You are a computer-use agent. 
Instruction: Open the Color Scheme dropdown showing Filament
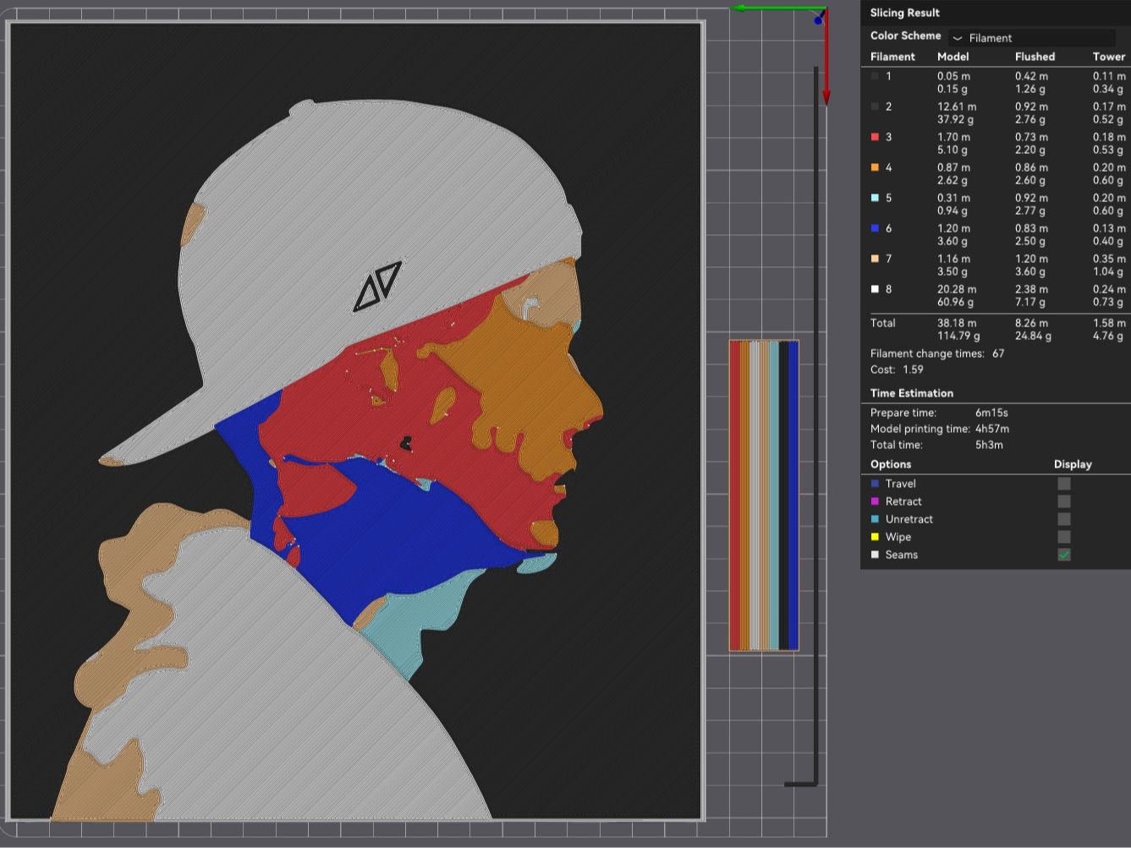tap(1031, 38)
